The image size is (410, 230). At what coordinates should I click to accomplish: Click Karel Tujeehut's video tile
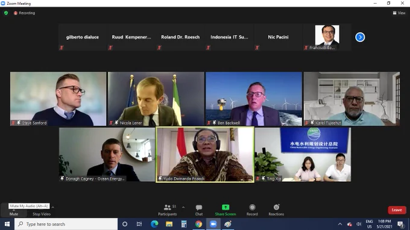click(352, 99)
